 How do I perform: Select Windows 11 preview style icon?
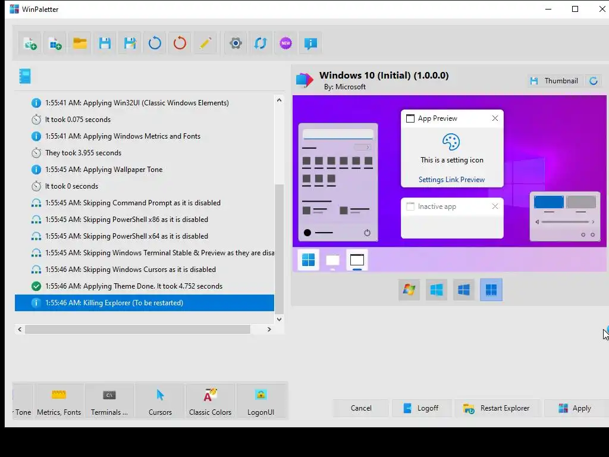click(x=491, y=290)
